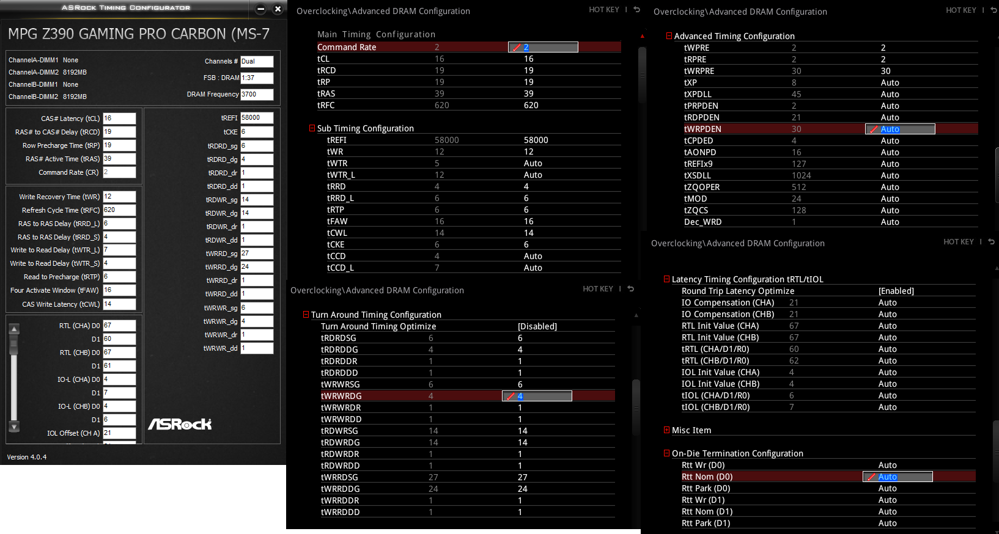Select the Rtt Park (D1) row
Viewport: 999px width, 534px height.
[x=828, y=523]
